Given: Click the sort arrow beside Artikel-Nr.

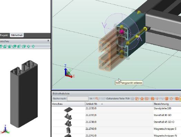Looking at the screenshot, I should coord(102,104).
